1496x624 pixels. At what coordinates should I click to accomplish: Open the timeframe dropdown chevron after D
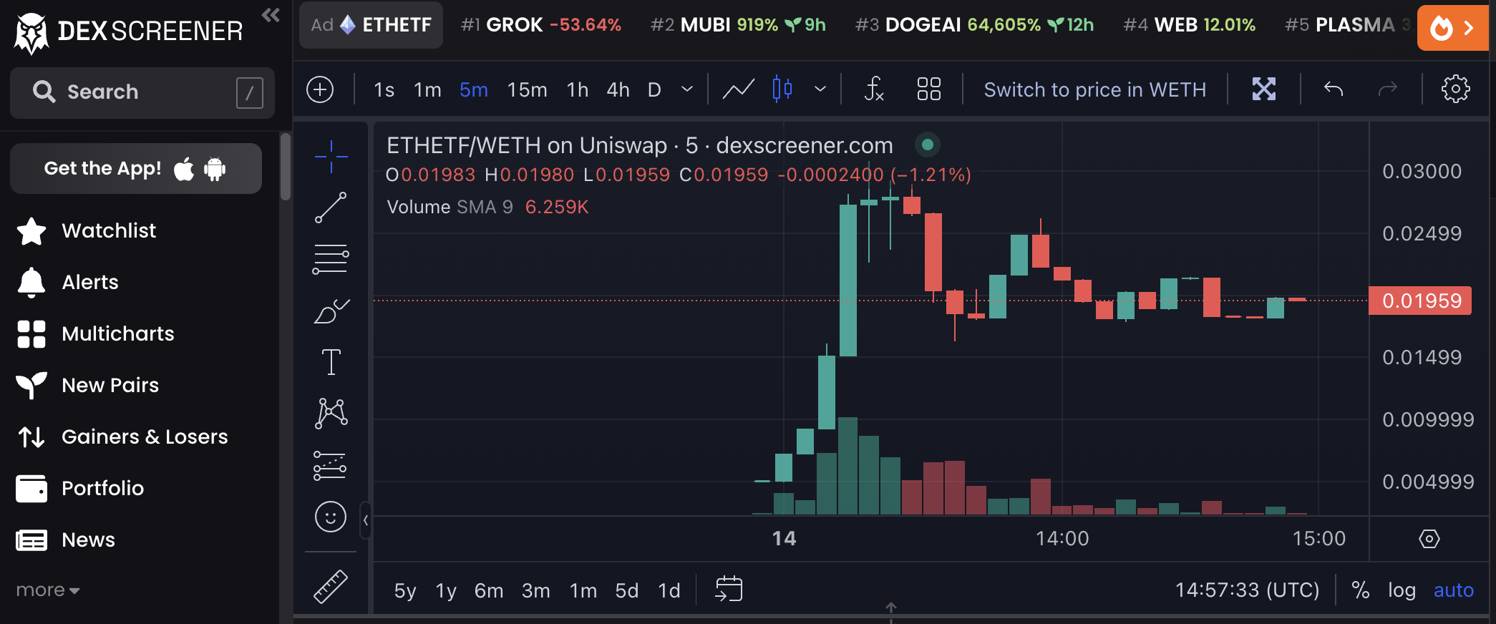point(687,89)
